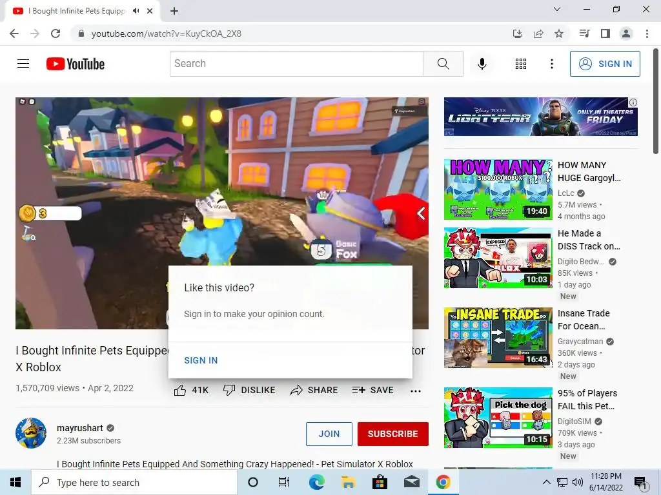Open Microsoft Store from the taskbar
The image size is (661, 495).
pos(380,482)
